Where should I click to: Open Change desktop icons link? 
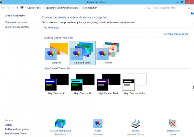pos(16,22)
